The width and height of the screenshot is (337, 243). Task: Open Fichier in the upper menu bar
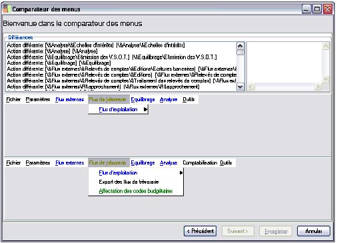[x=13, y=99]
